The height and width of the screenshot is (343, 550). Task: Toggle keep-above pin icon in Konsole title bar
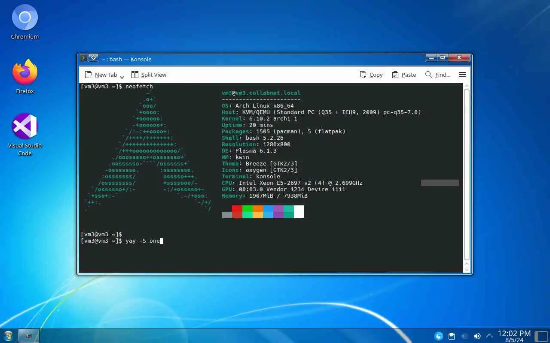tap(93, 58)
